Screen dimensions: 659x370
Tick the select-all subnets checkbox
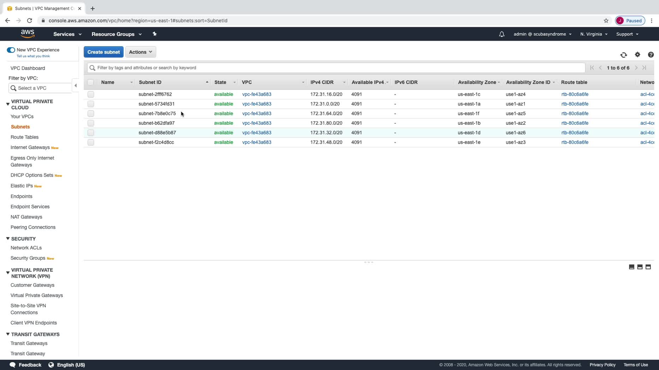91,82
